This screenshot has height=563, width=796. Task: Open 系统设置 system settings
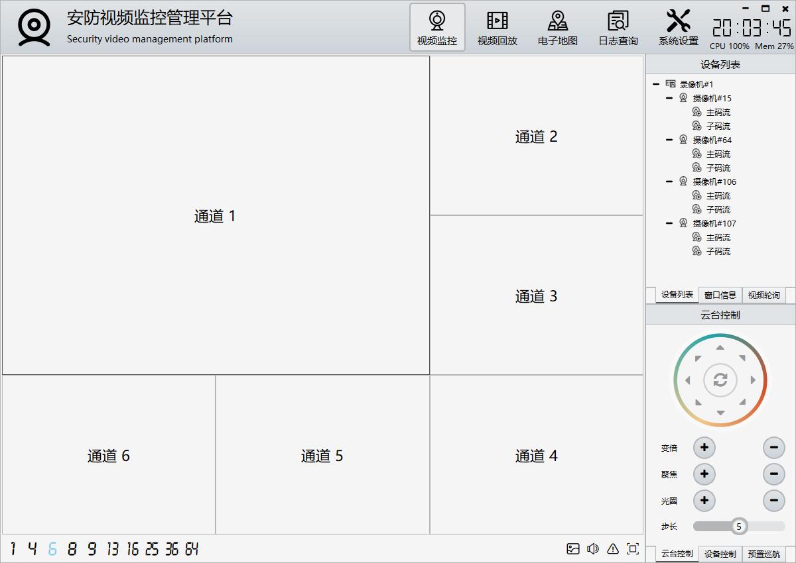[x=678, y=28]
